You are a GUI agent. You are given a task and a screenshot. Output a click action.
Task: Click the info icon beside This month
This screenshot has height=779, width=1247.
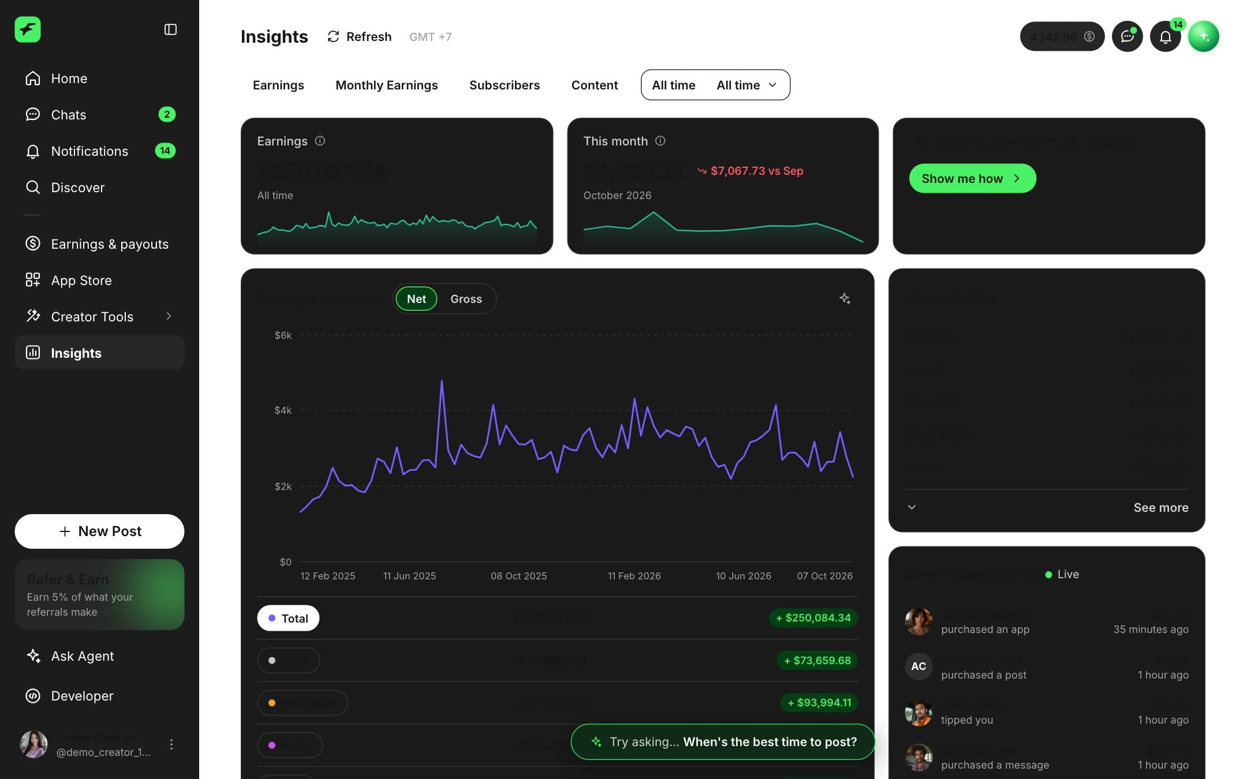[x=660, y=141]
